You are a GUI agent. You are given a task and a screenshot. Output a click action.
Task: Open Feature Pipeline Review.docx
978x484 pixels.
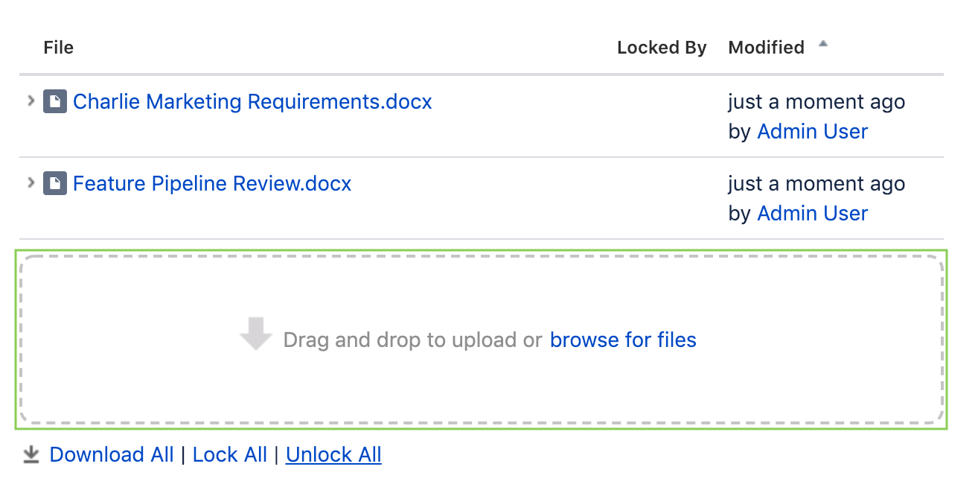212,183
